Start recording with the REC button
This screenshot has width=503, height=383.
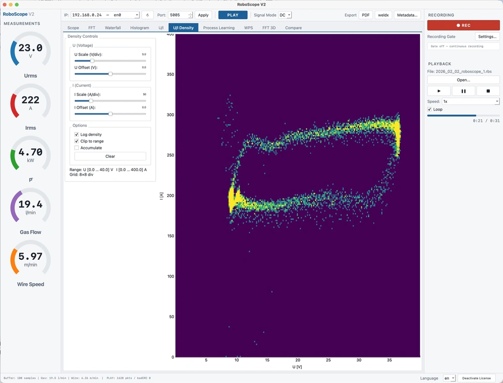[x=463, y=25]
